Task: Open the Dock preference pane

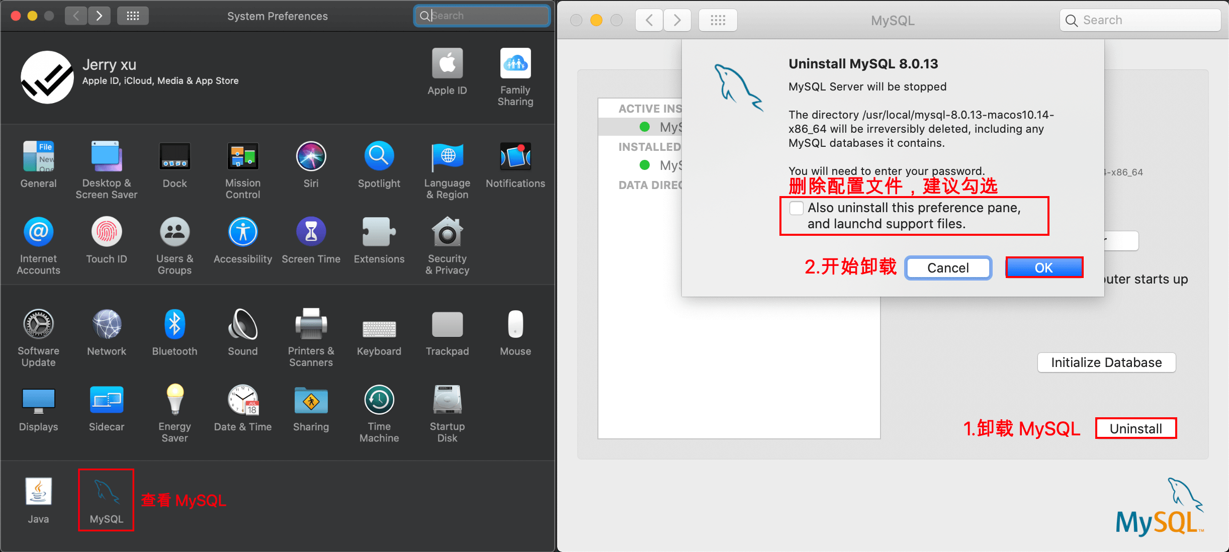Action: (x=175, y=165)
